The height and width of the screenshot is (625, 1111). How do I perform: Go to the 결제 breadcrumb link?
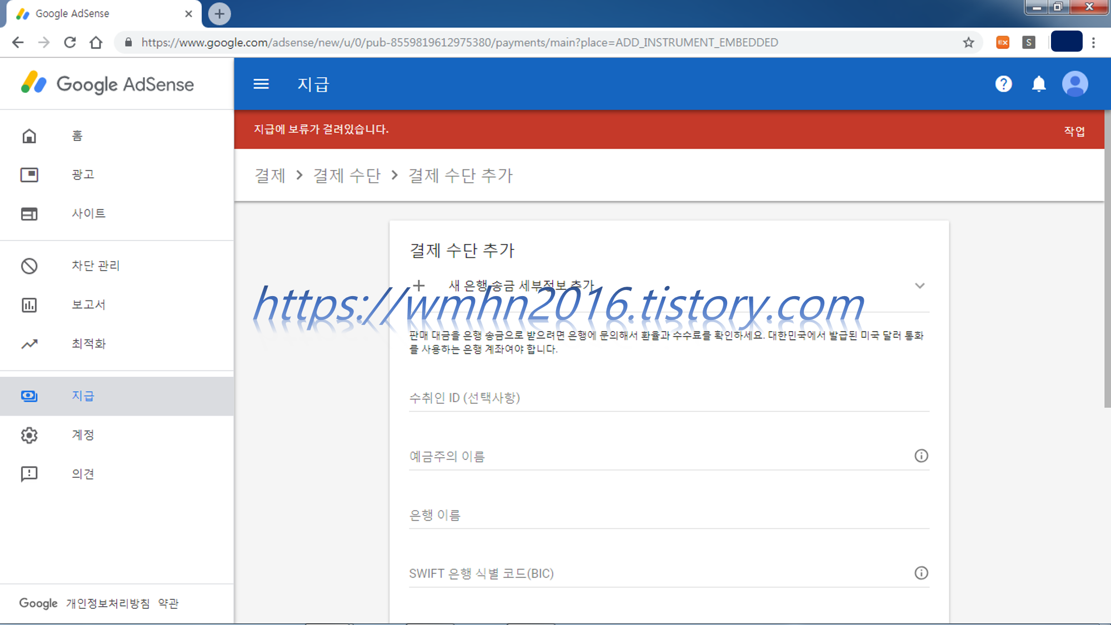[x=270, y=176]
